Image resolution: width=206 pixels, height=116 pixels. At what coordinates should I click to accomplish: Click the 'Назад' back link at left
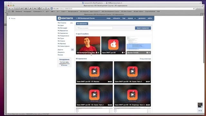[x=12, y=18]
